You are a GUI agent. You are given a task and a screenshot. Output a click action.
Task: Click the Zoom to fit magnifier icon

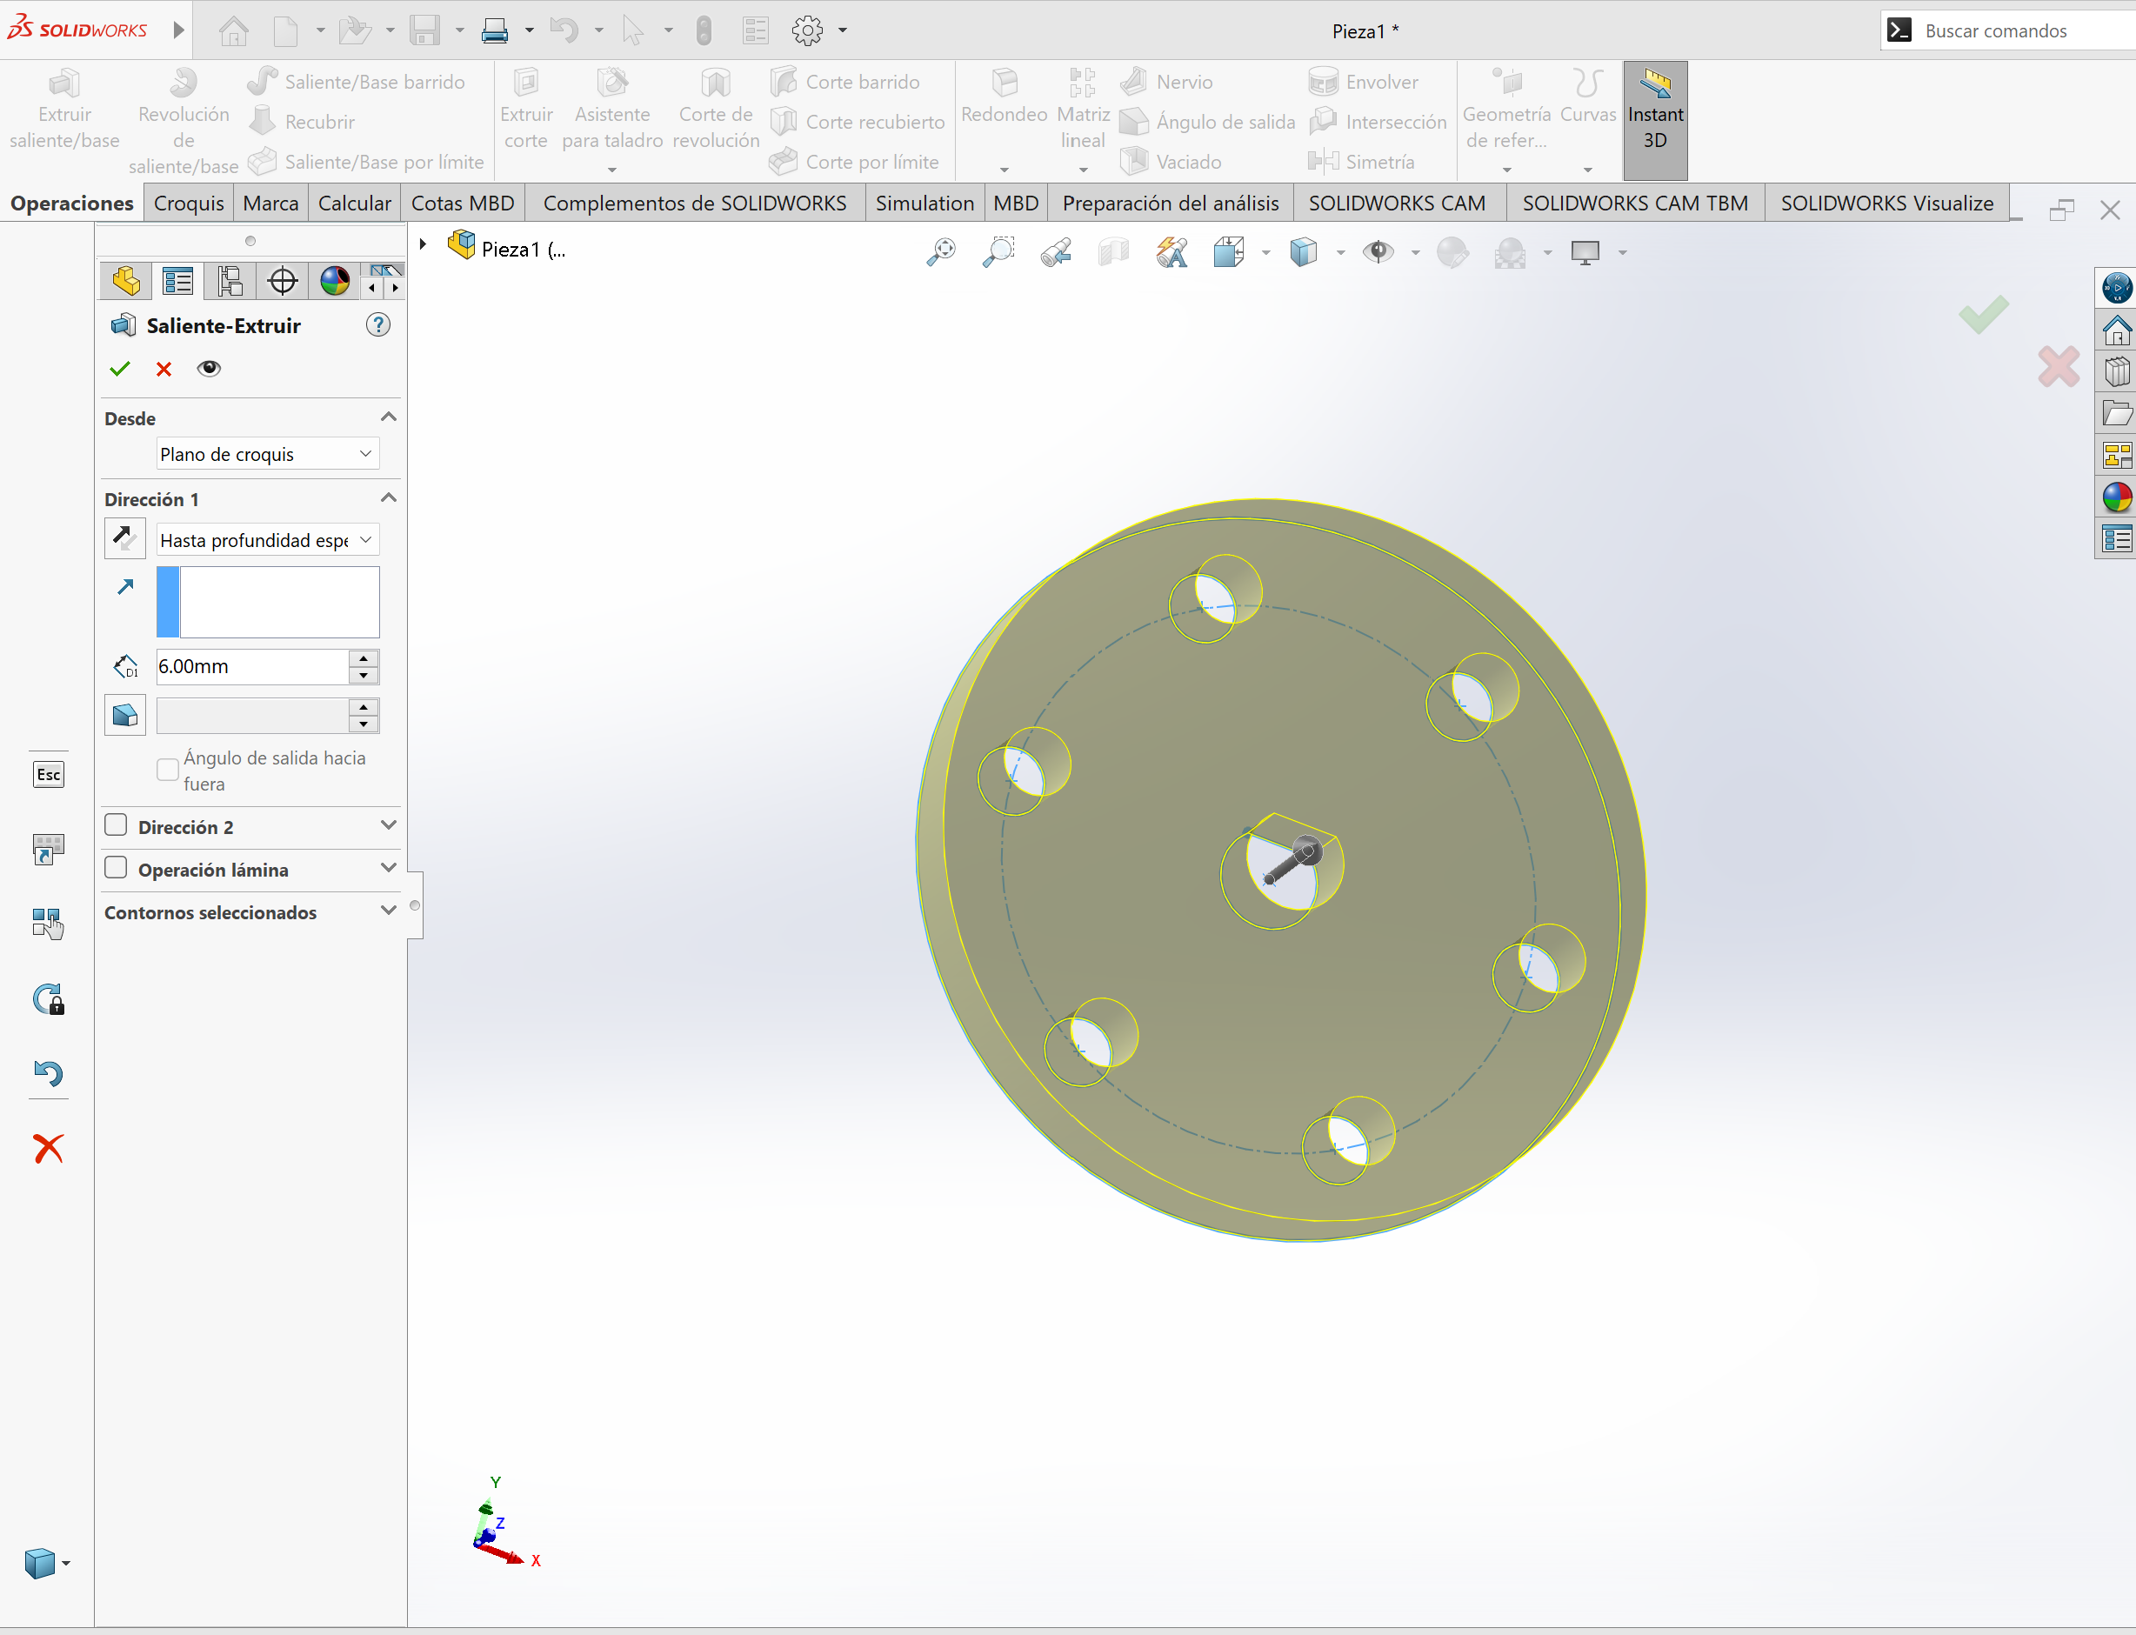[x=940, y=252]
